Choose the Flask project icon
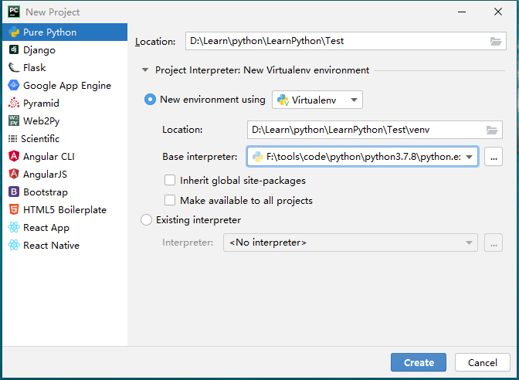The height and width of the screenshot is (380, 519). point(14,68)
